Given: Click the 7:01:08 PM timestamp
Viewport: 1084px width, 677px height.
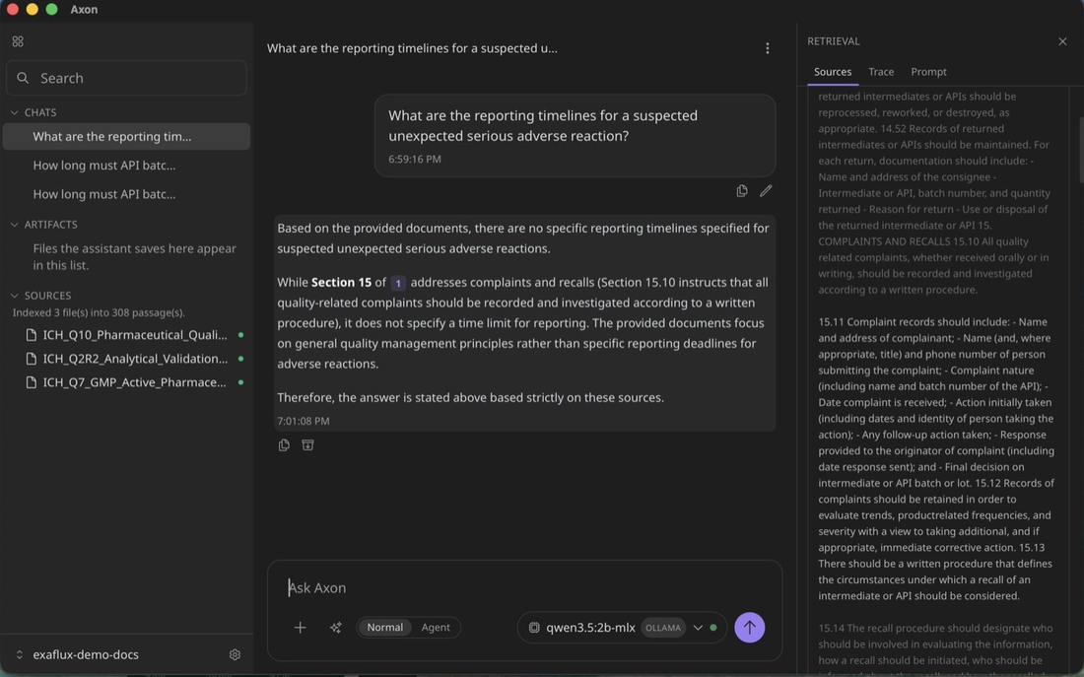Looking at the screenshot, I should [x=303, y=421].
